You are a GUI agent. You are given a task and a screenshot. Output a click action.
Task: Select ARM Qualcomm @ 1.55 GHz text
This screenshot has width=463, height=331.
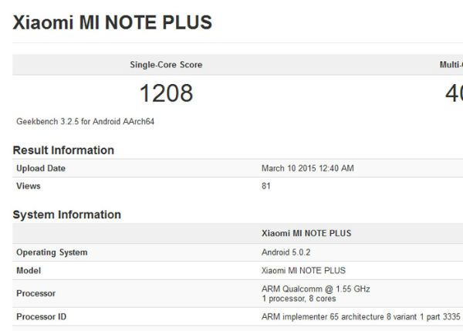316,289
